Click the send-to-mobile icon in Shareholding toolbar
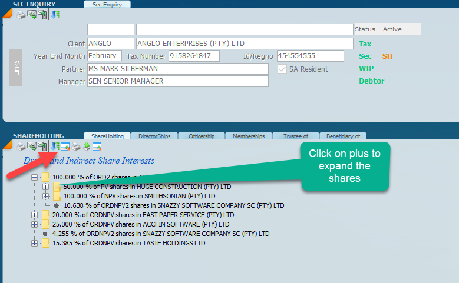The width and height of the screenshot is (459, 283). (x=42, y=147)
